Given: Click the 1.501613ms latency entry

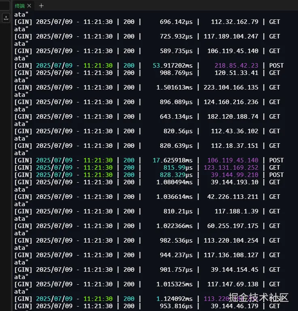Looking at the screenshot, I should coord(175,87).
